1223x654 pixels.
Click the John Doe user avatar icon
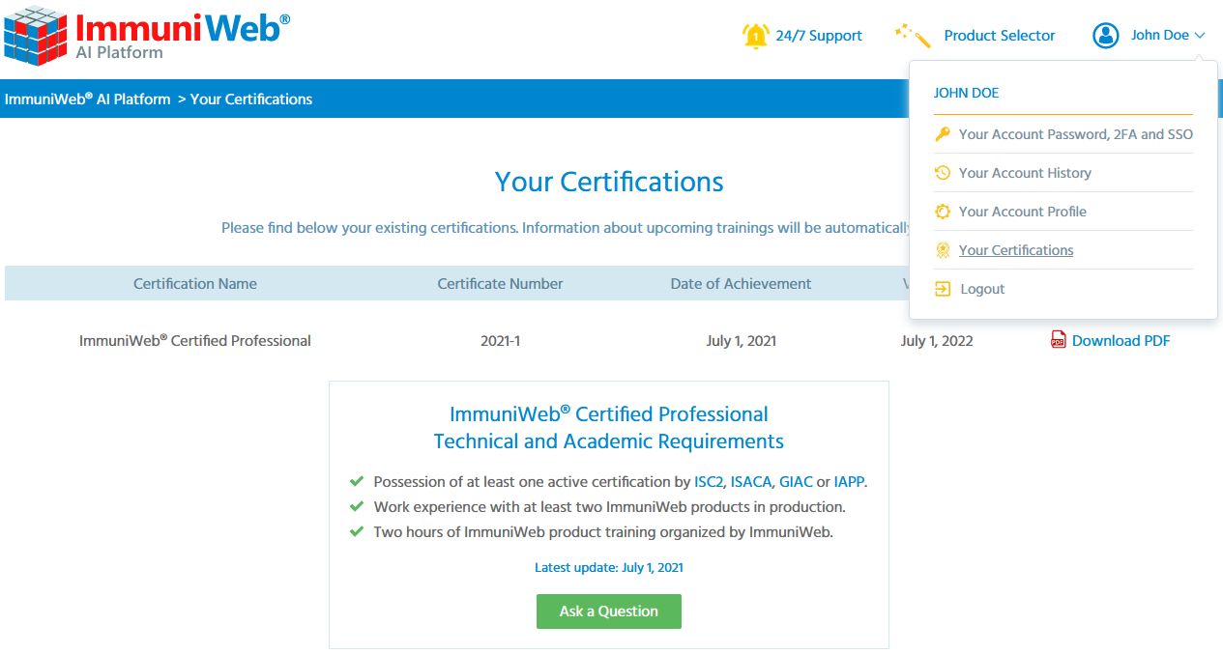[1106, 36]
